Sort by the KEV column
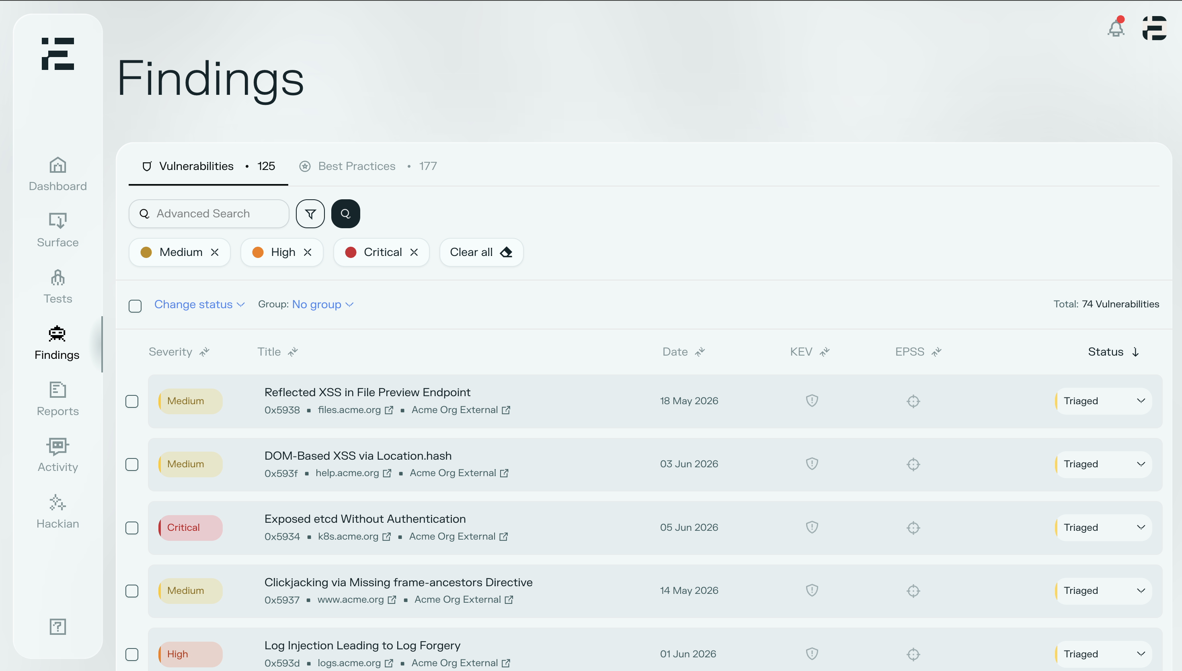This screenshot has width=1182, height=671. (810, 352)
